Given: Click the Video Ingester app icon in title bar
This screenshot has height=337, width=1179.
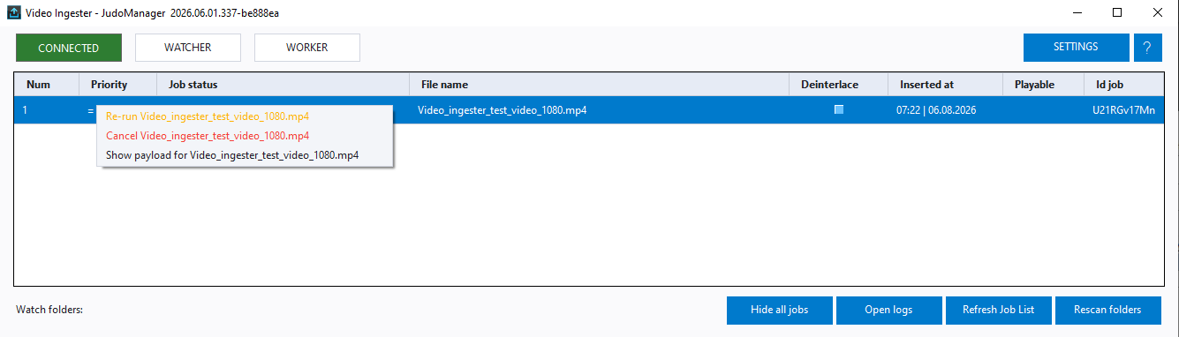Looking at the screenshot, I should 14,13.
